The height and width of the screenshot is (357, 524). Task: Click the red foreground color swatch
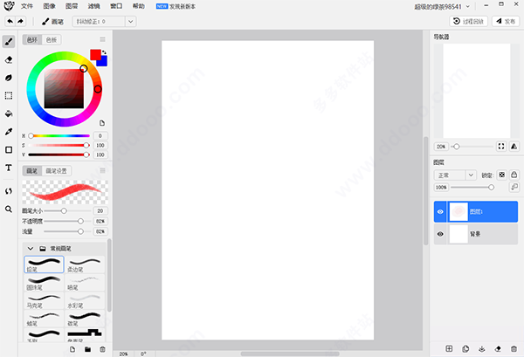95,54
